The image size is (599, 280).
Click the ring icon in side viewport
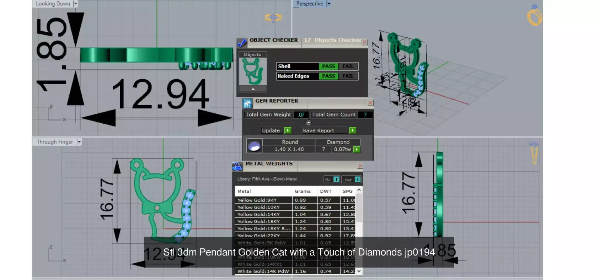tap(534, 153)
